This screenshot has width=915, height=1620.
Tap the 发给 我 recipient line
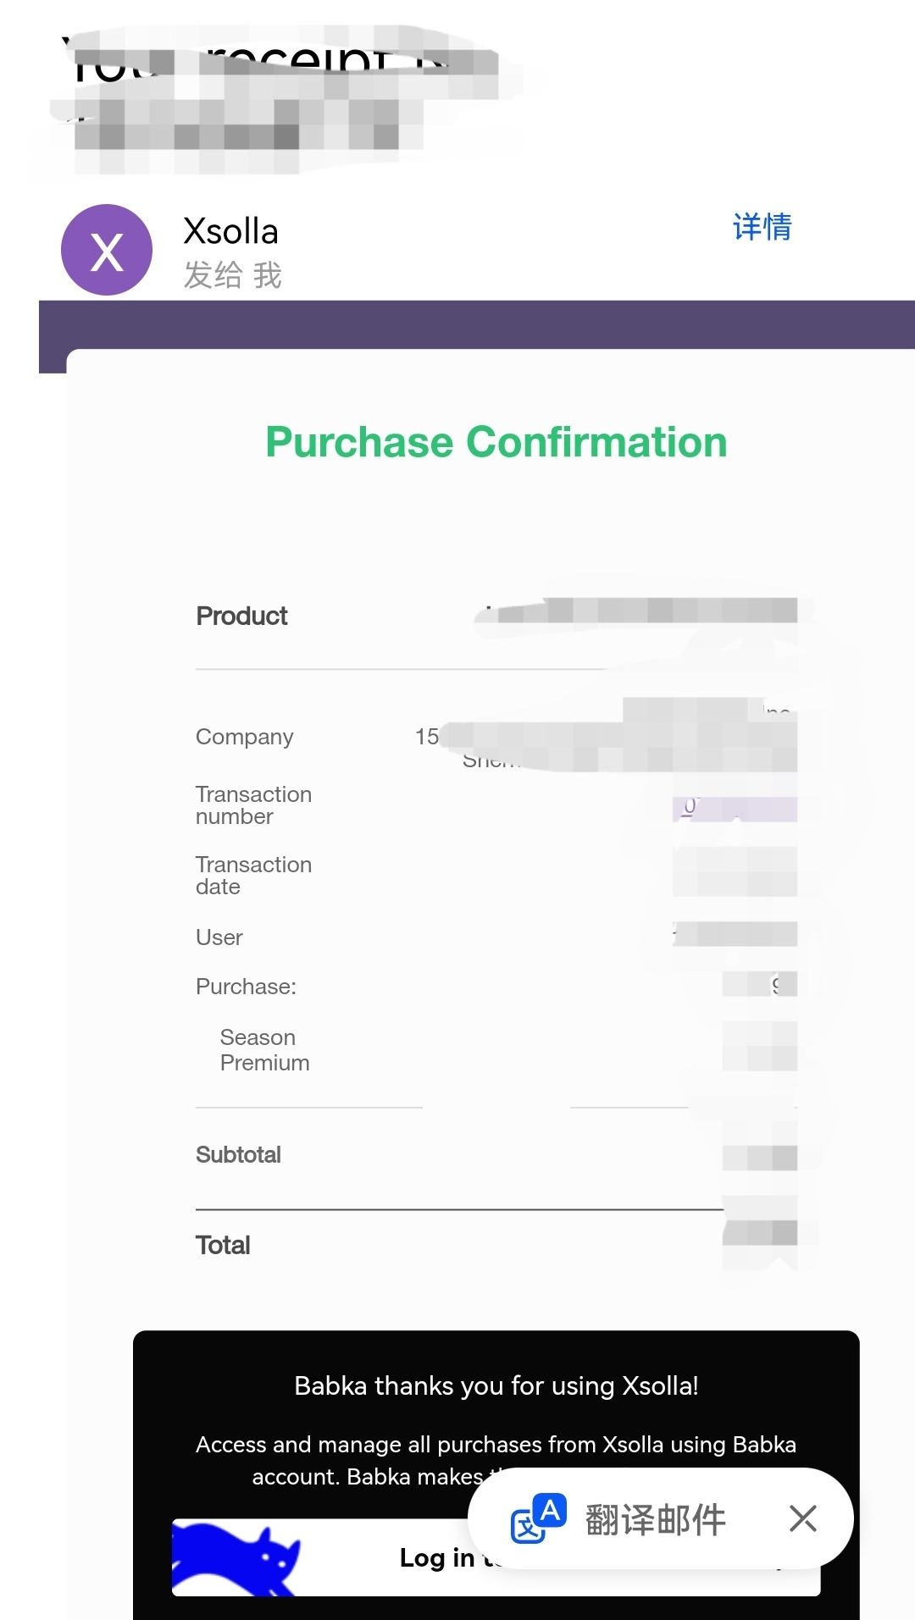(232, 275)
